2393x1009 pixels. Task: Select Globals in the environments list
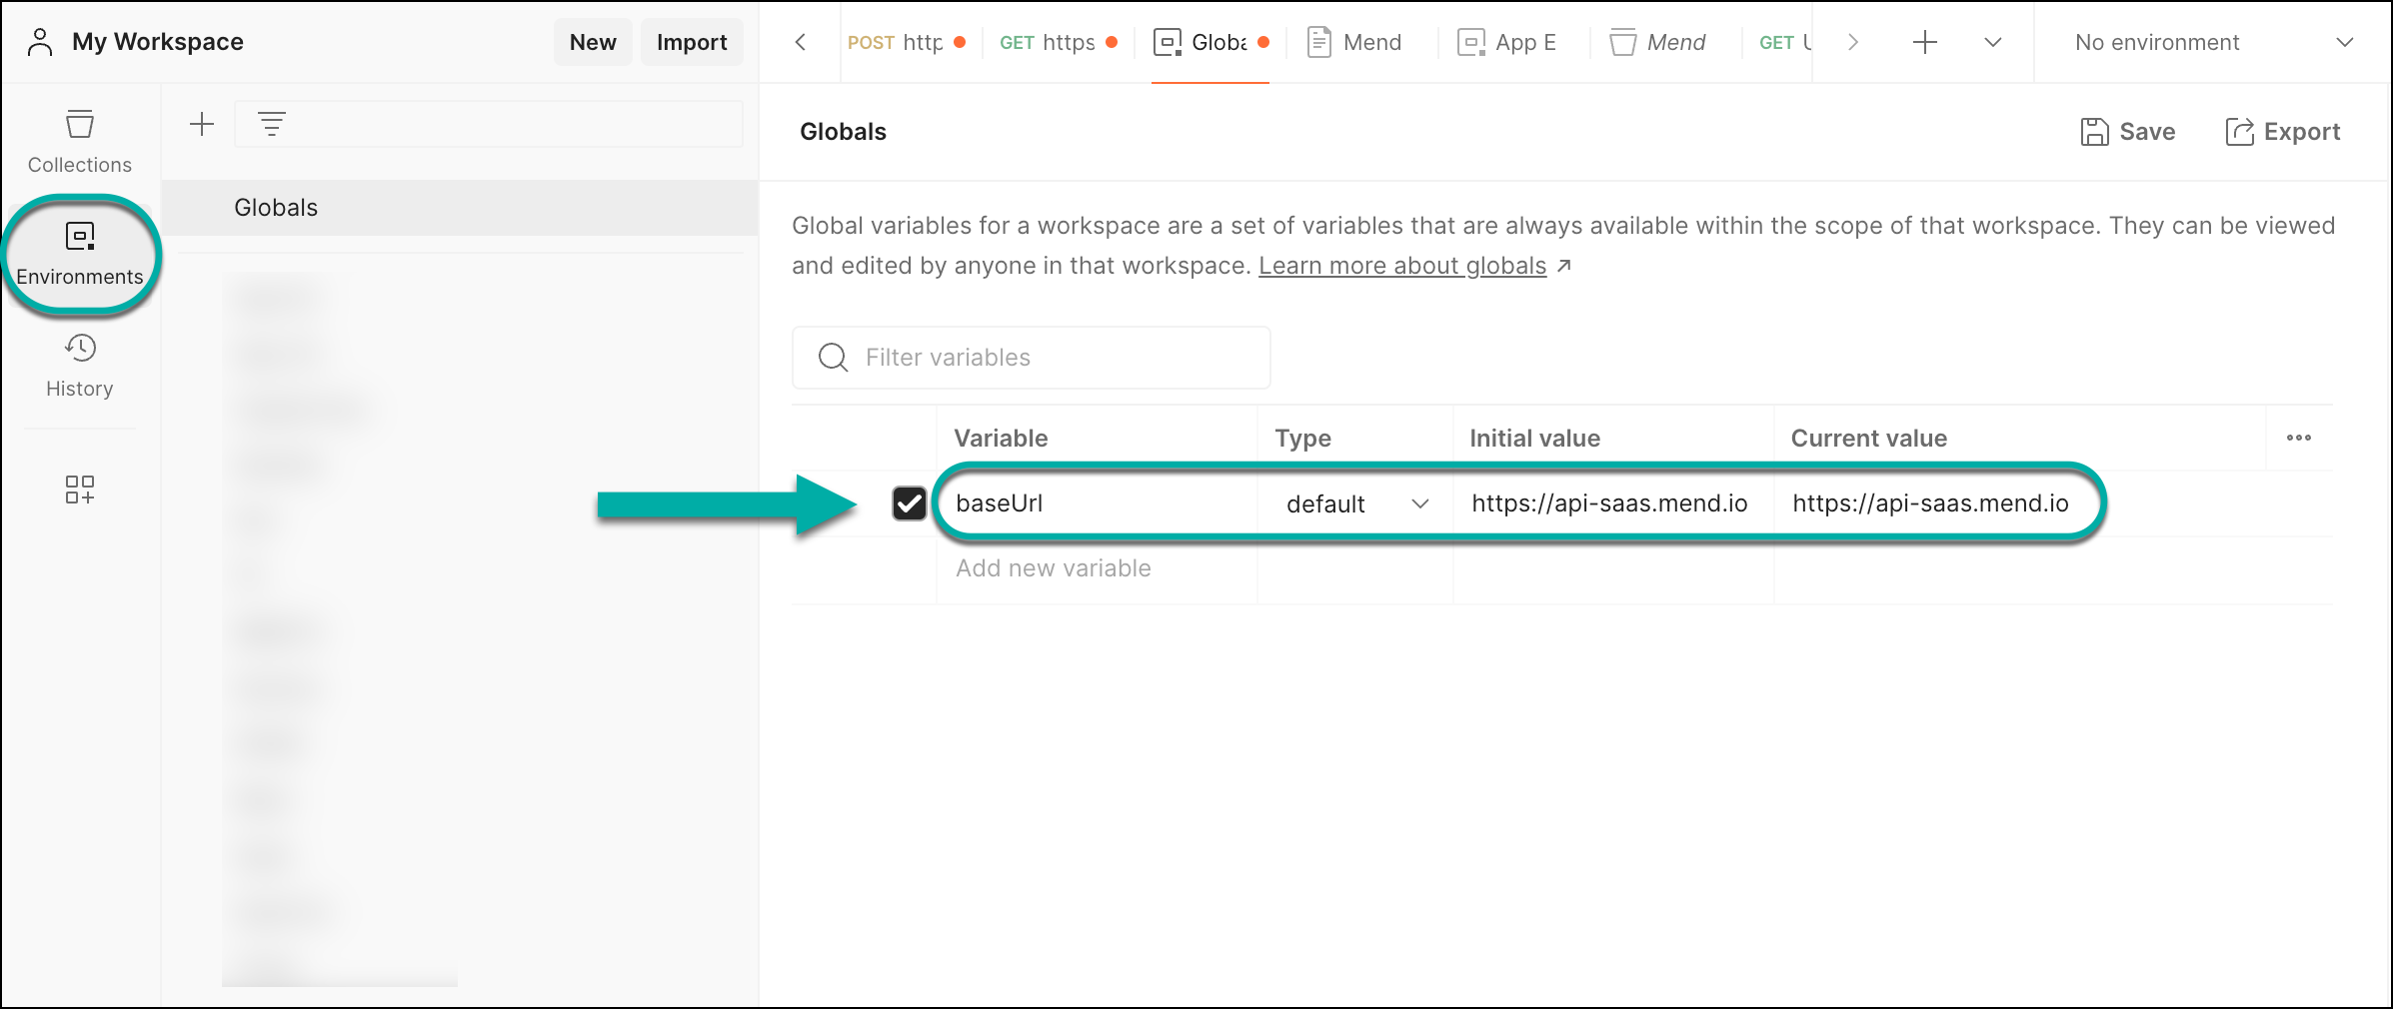276,208
